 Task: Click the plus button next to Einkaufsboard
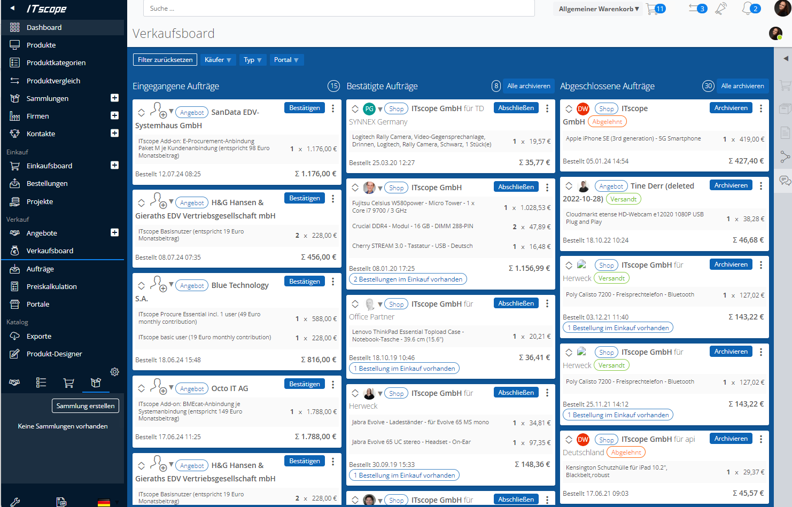(x=114, y=165)
